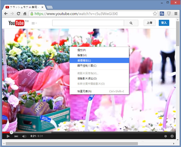Go to browser home page icon
This screenshot has height=147, width=181.
[x=25, y=13]
